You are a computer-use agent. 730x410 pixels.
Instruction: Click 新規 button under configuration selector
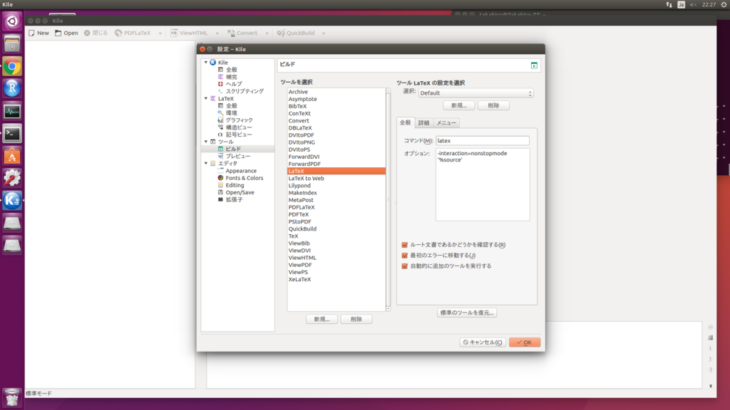click(459, 105)
